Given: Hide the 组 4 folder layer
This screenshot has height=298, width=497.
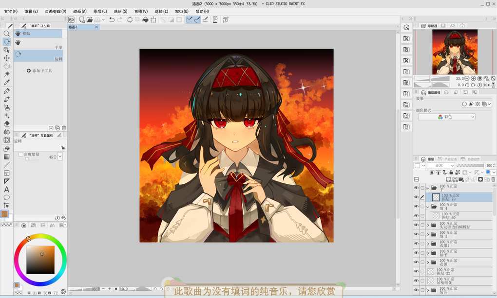Looking at the screenshot, I should point(416,206).
